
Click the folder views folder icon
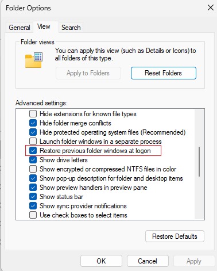[34, 60]
